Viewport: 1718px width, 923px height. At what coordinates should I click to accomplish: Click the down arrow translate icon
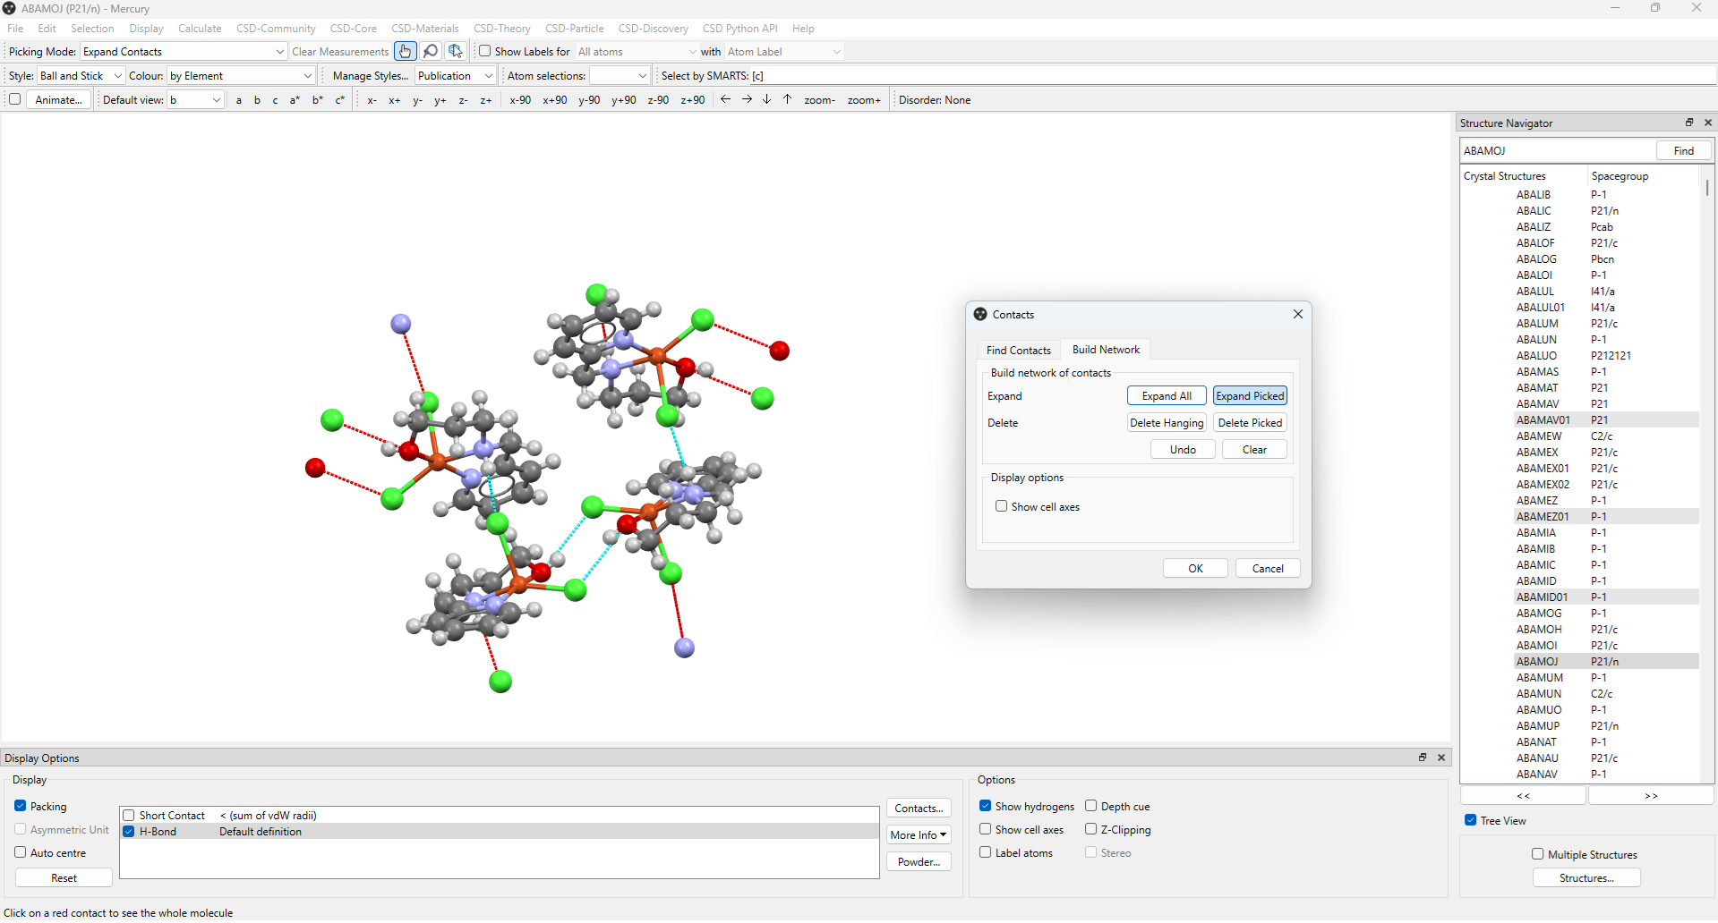pos(767,99)
